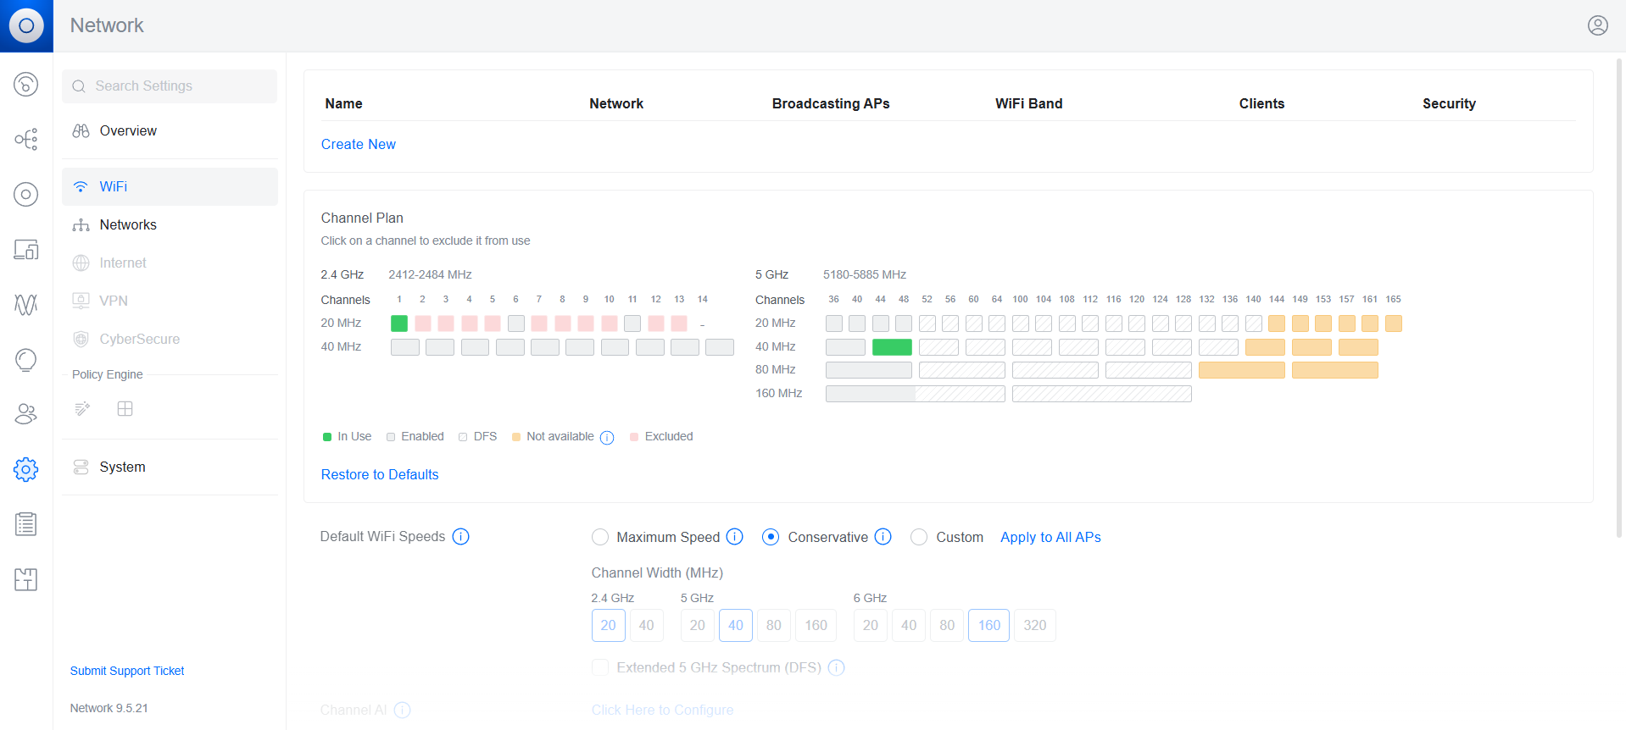The width and height of the screenshot is (1626, 730).
Task: Click the Search Settings input field
Action: 170,86
